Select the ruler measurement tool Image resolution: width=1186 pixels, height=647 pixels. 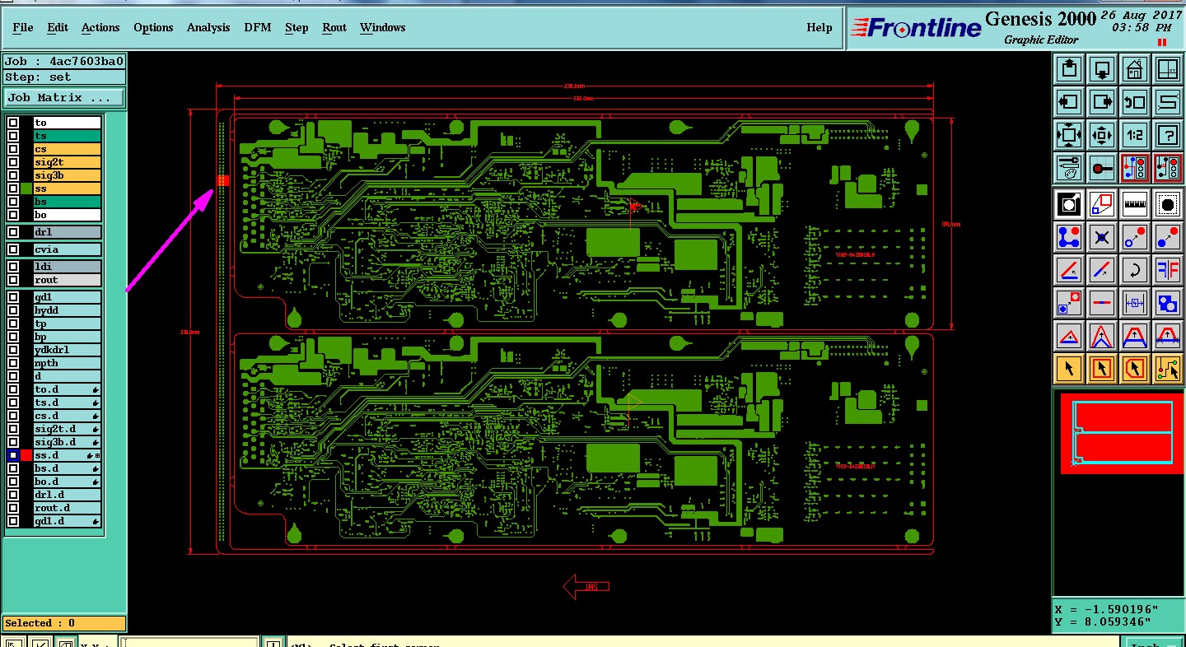tap(1135, 203)
